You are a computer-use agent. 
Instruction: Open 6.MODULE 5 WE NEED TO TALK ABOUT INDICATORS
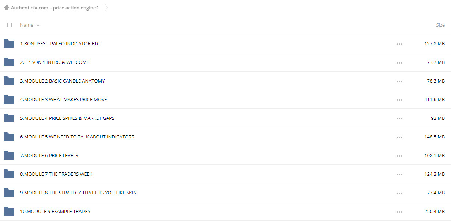(77, 137)
